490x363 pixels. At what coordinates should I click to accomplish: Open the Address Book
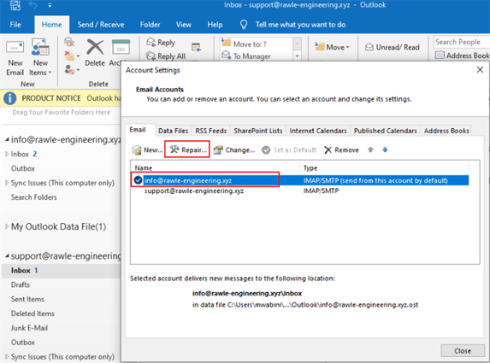[x=462, y=56]
